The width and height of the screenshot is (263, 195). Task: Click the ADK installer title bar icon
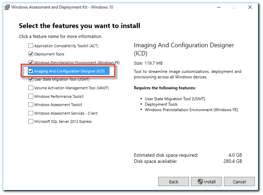pos(7,7)
